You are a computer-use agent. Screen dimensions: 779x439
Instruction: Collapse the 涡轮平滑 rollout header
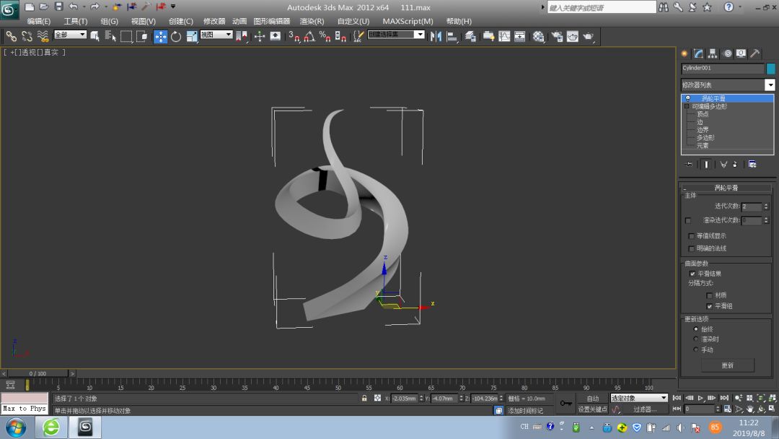[x=726, y=188]
